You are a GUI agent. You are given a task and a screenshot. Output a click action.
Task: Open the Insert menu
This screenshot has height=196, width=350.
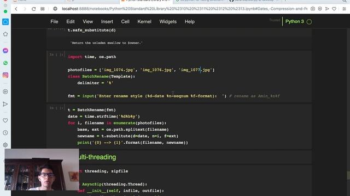107,22
